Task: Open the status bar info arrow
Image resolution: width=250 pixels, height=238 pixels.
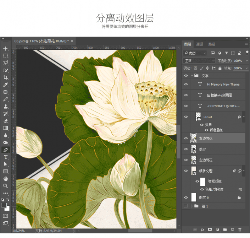Action: 74,231
